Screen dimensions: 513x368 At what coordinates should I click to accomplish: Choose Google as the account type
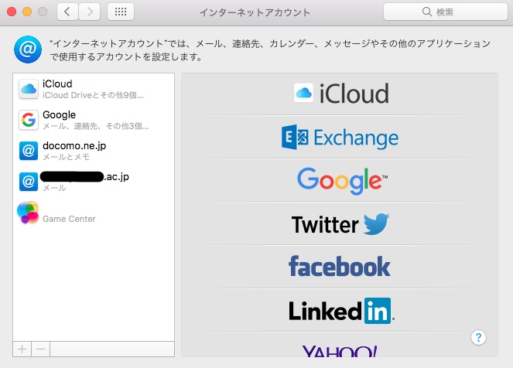340,180
